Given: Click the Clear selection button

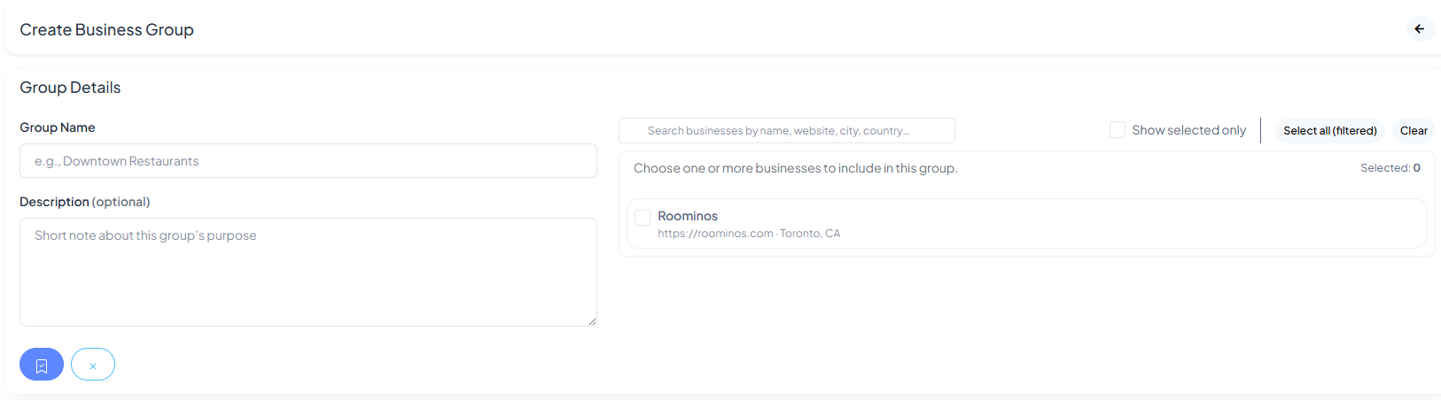Looking at the screenshot, I should (x=1413, y=131).
